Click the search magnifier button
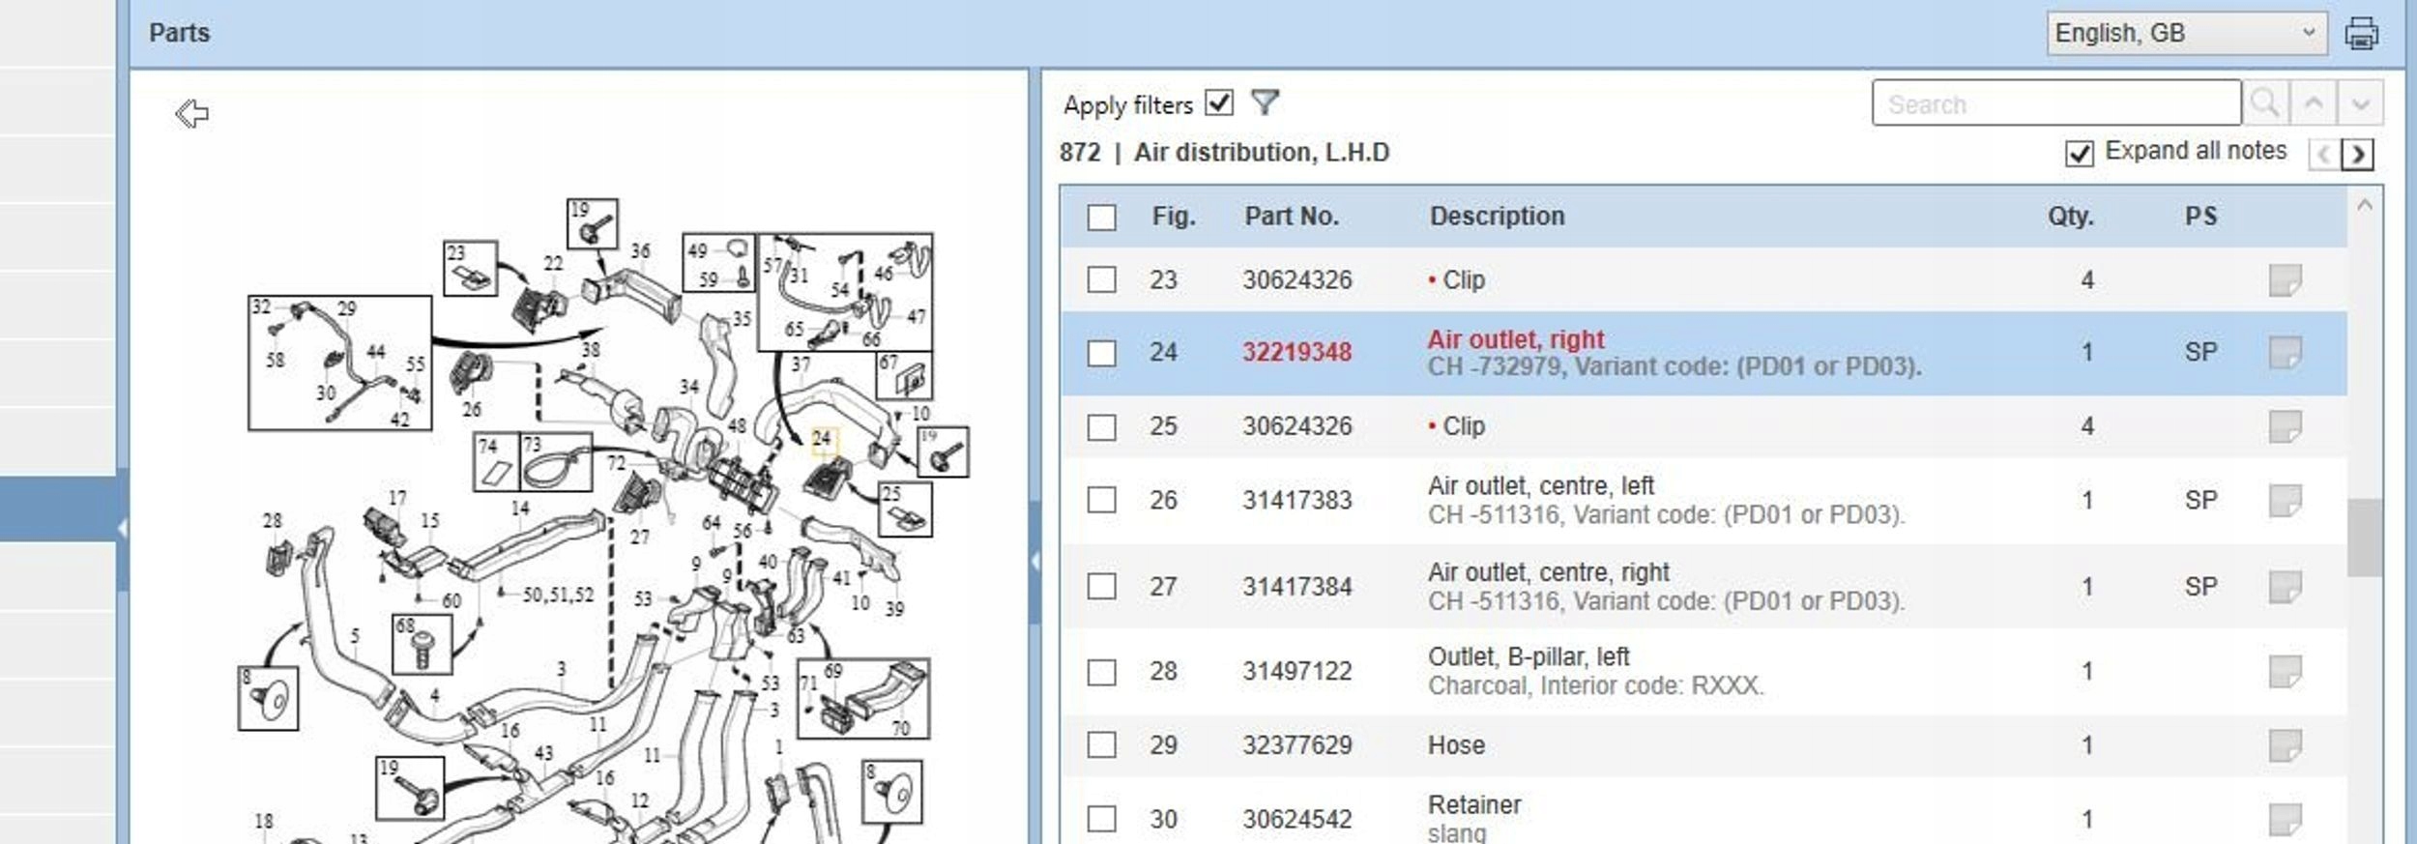The height and width of the screenshot is (844, 2417). pyautogui.click(x=2265, y=102)
